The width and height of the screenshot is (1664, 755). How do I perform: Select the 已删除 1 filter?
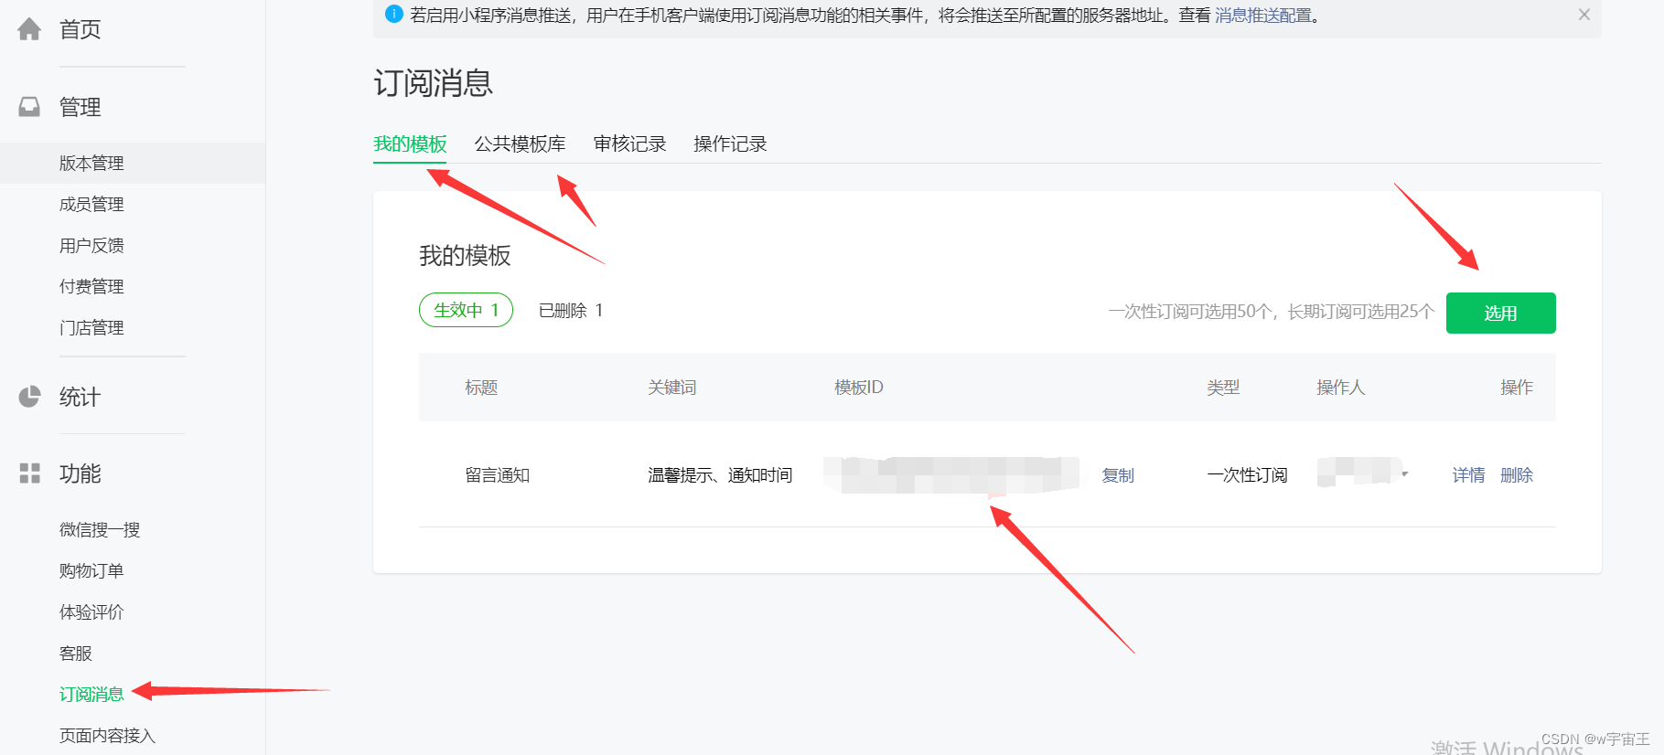coord(571,311)
